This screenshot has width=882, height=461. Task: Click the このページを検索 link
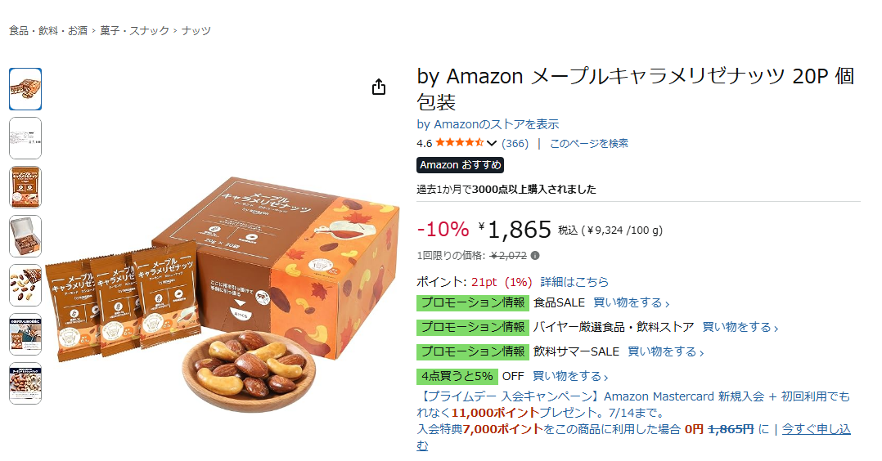tap(589, 143)
